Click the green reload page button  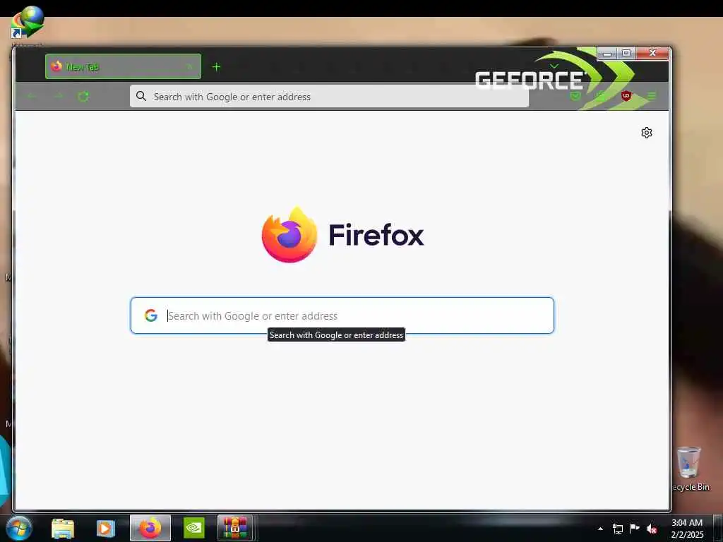coord(83,96)
